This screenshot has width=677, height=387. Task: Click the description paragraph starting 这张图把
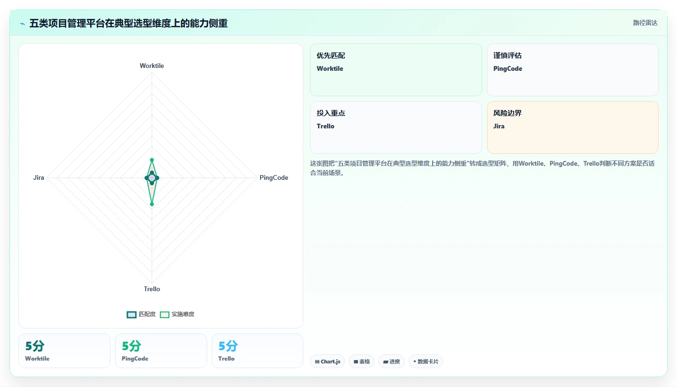[482, 168]
